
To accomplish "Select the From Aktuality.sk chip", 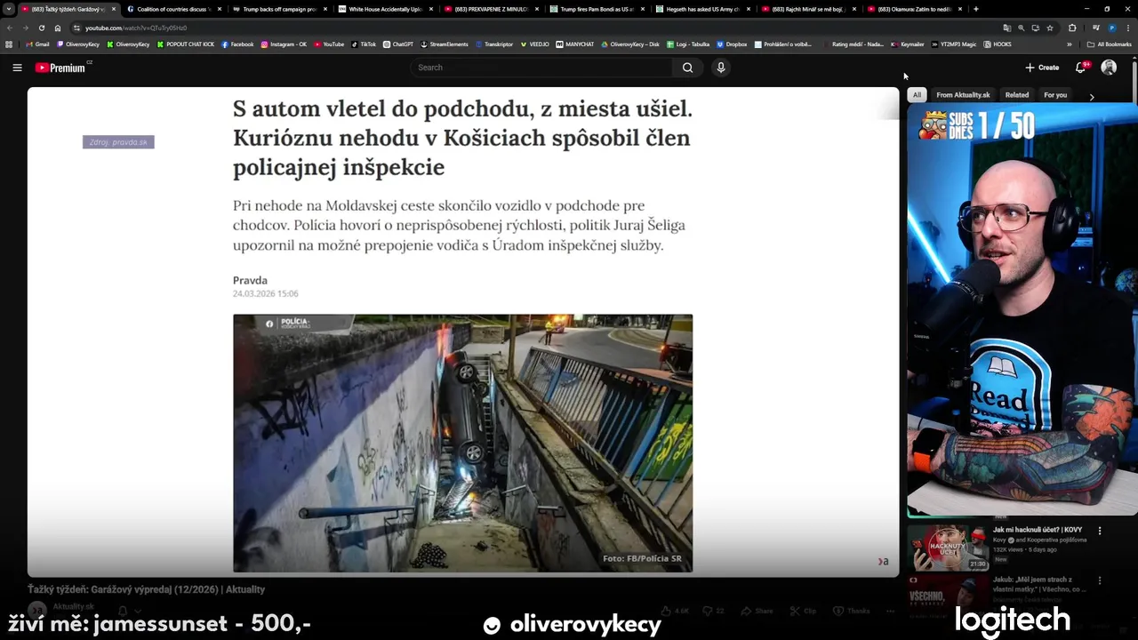I will (963, 95).
